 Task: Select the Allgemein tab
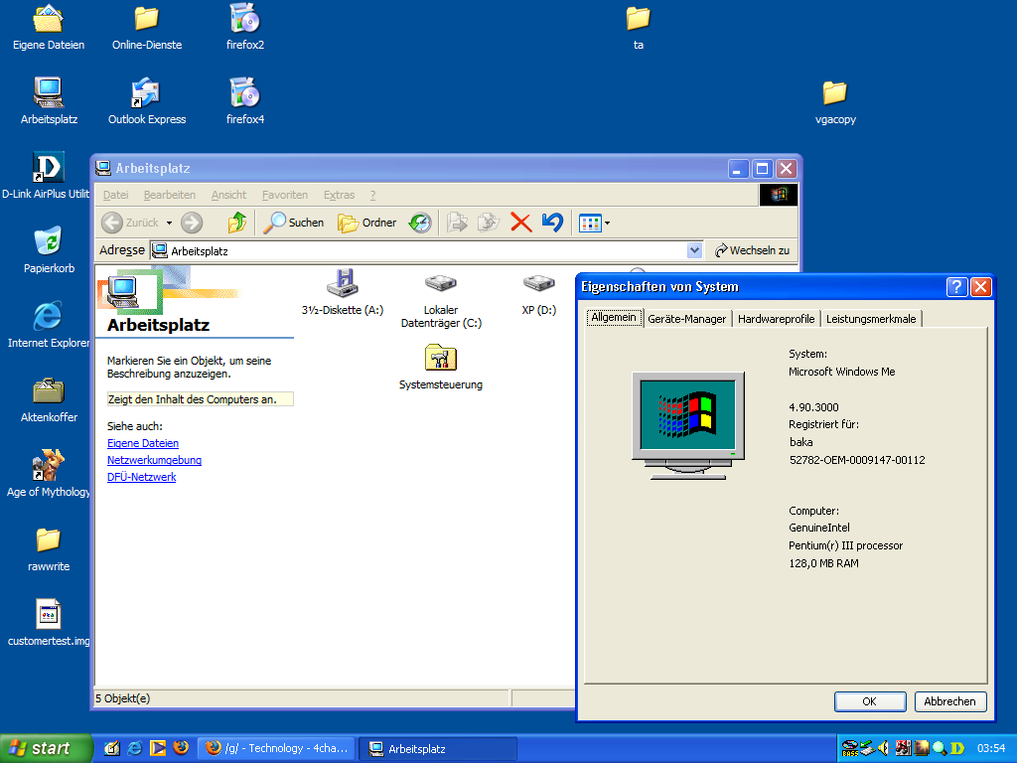tap(614, 317)
